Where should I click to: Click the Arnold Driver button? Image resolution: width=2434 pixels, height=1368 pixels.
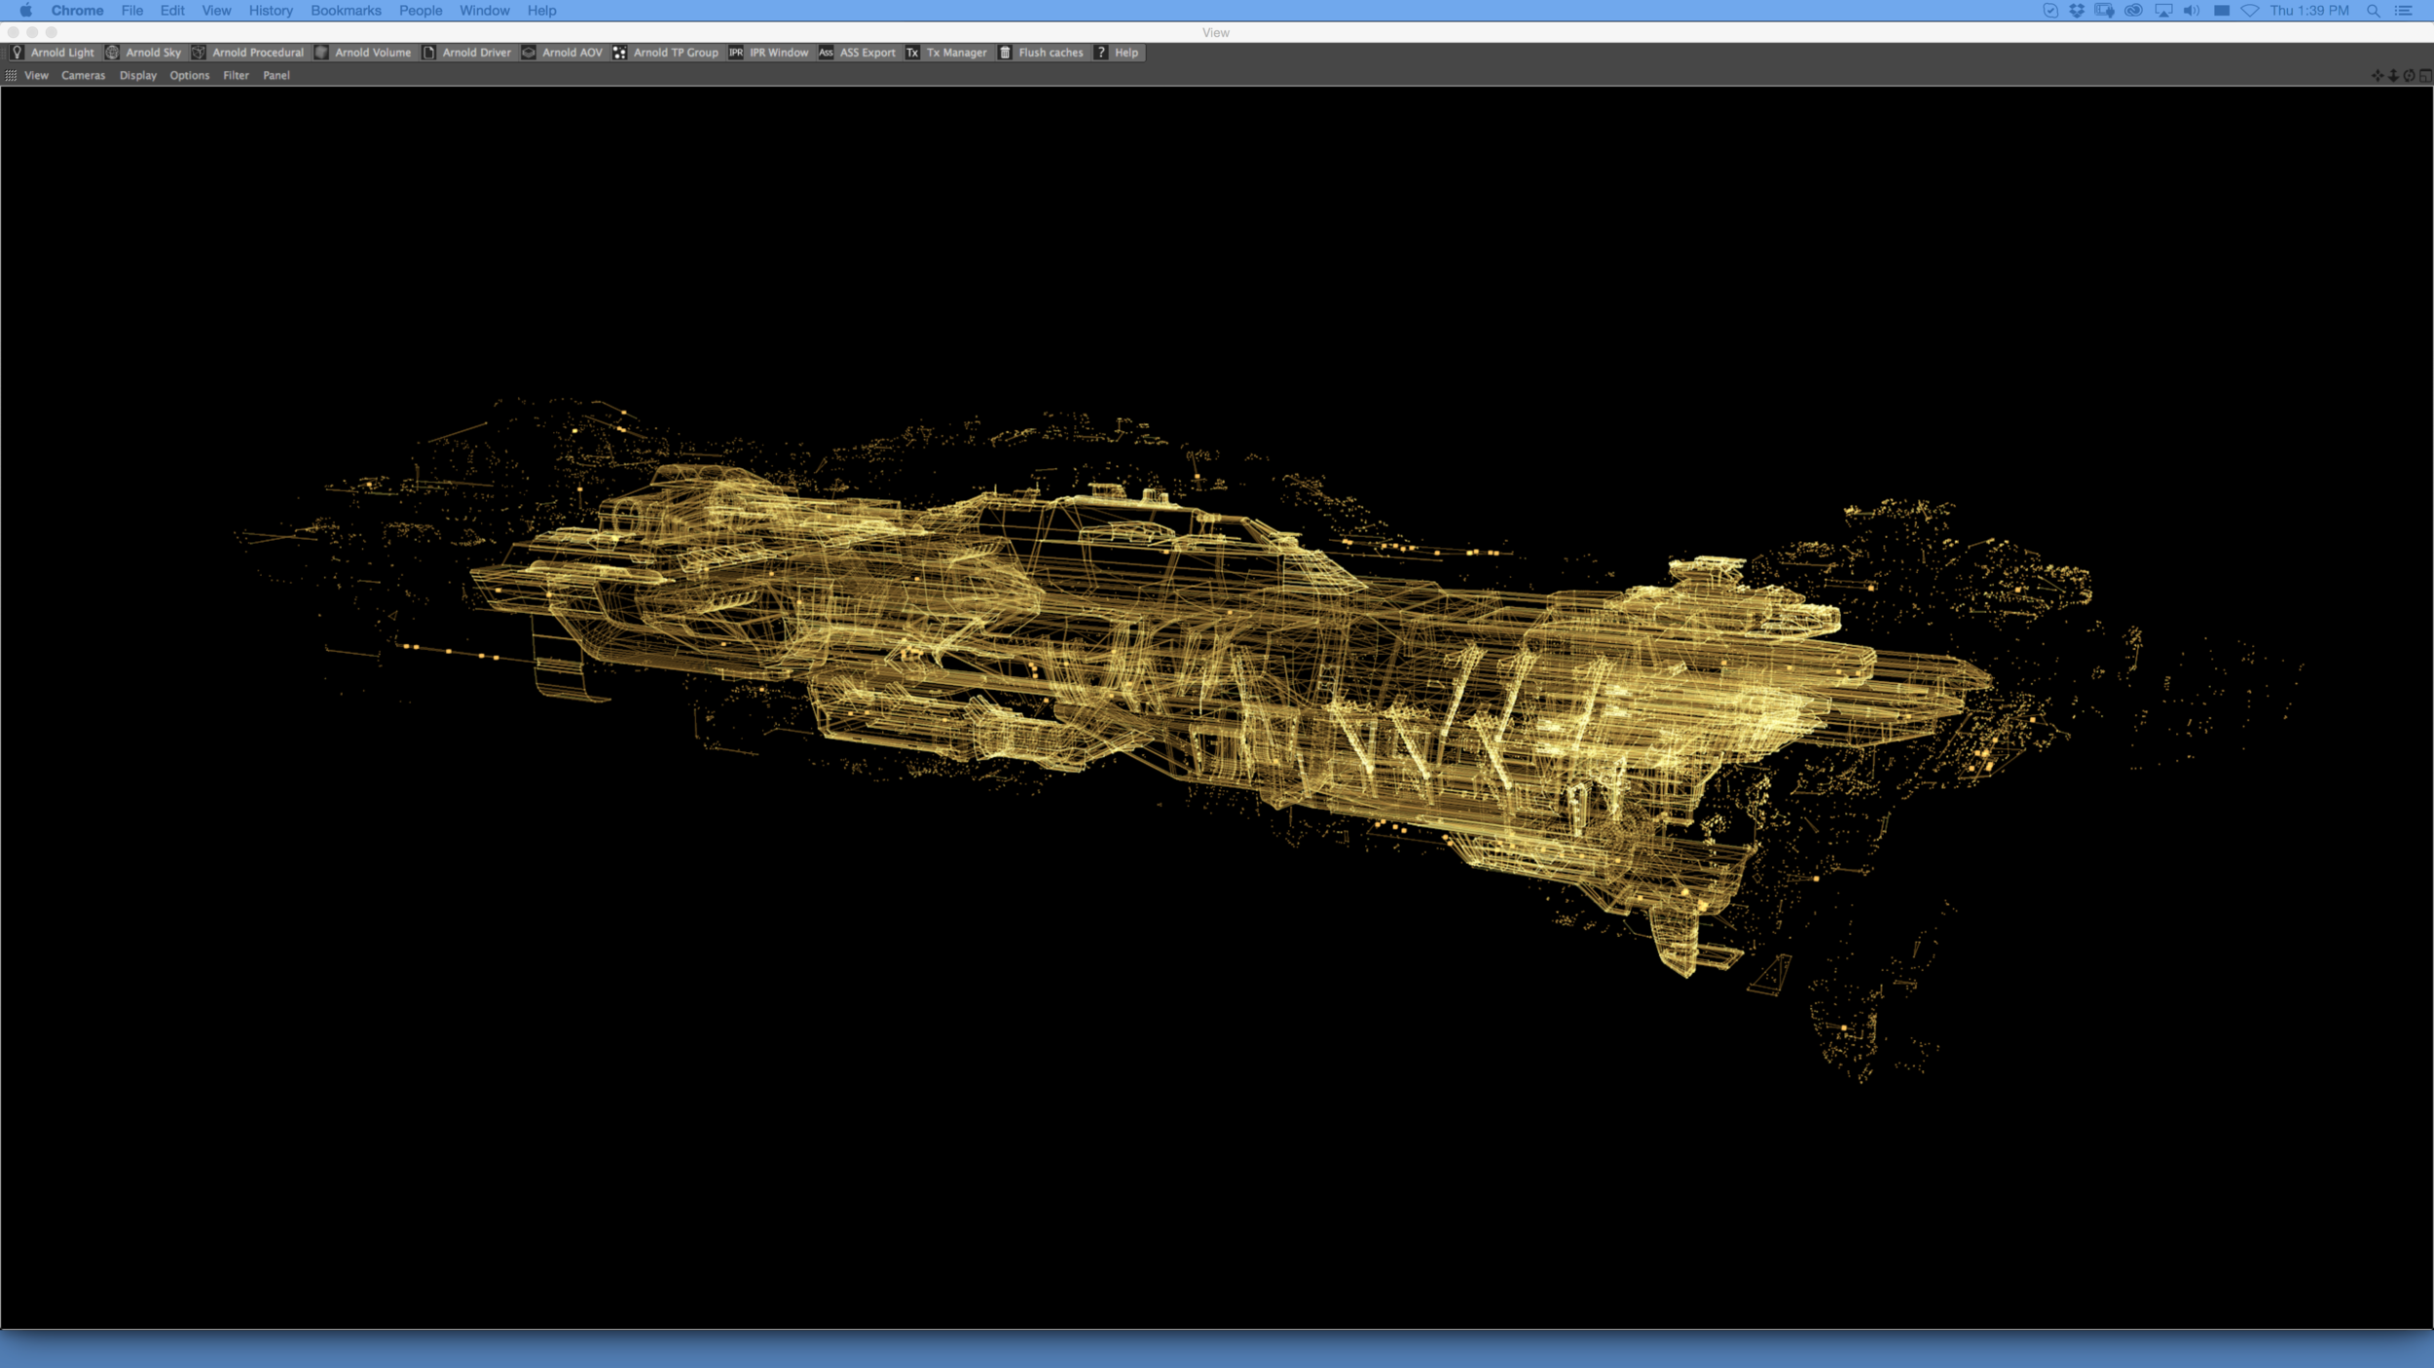coord(429,53)
